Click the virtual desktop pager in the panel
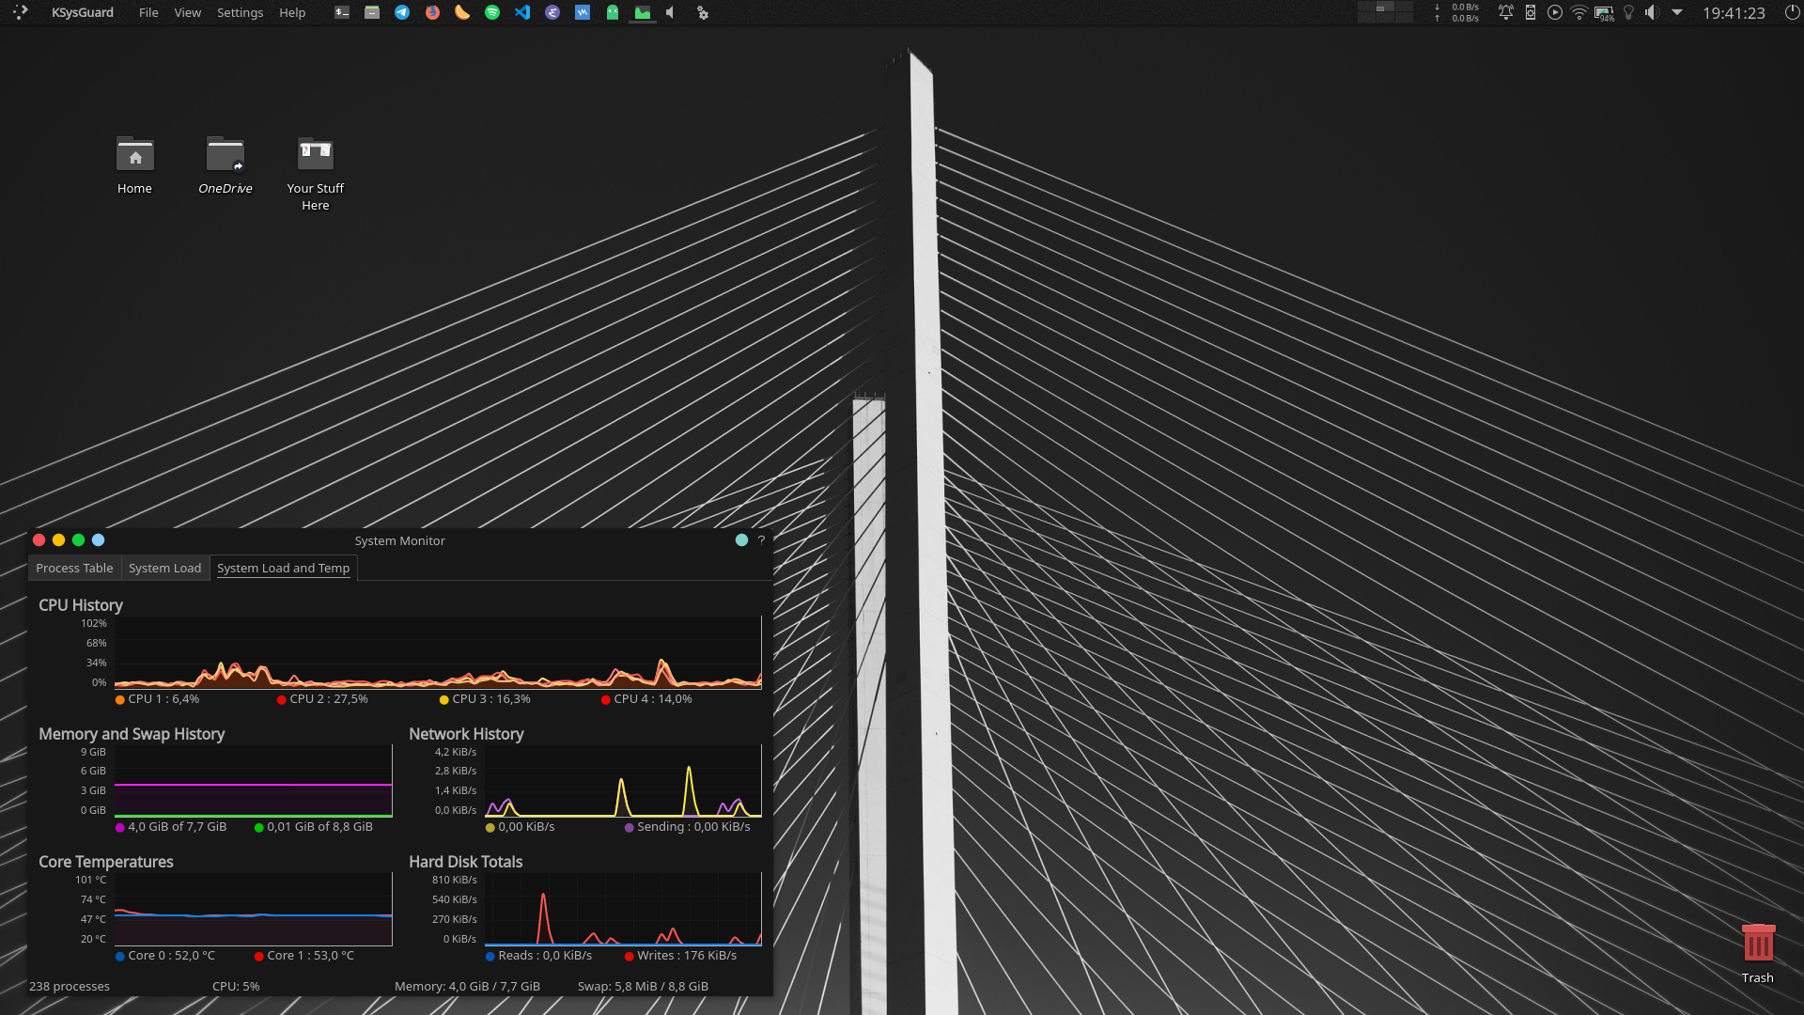Screen dimensions: 1804x1015 1385,12
